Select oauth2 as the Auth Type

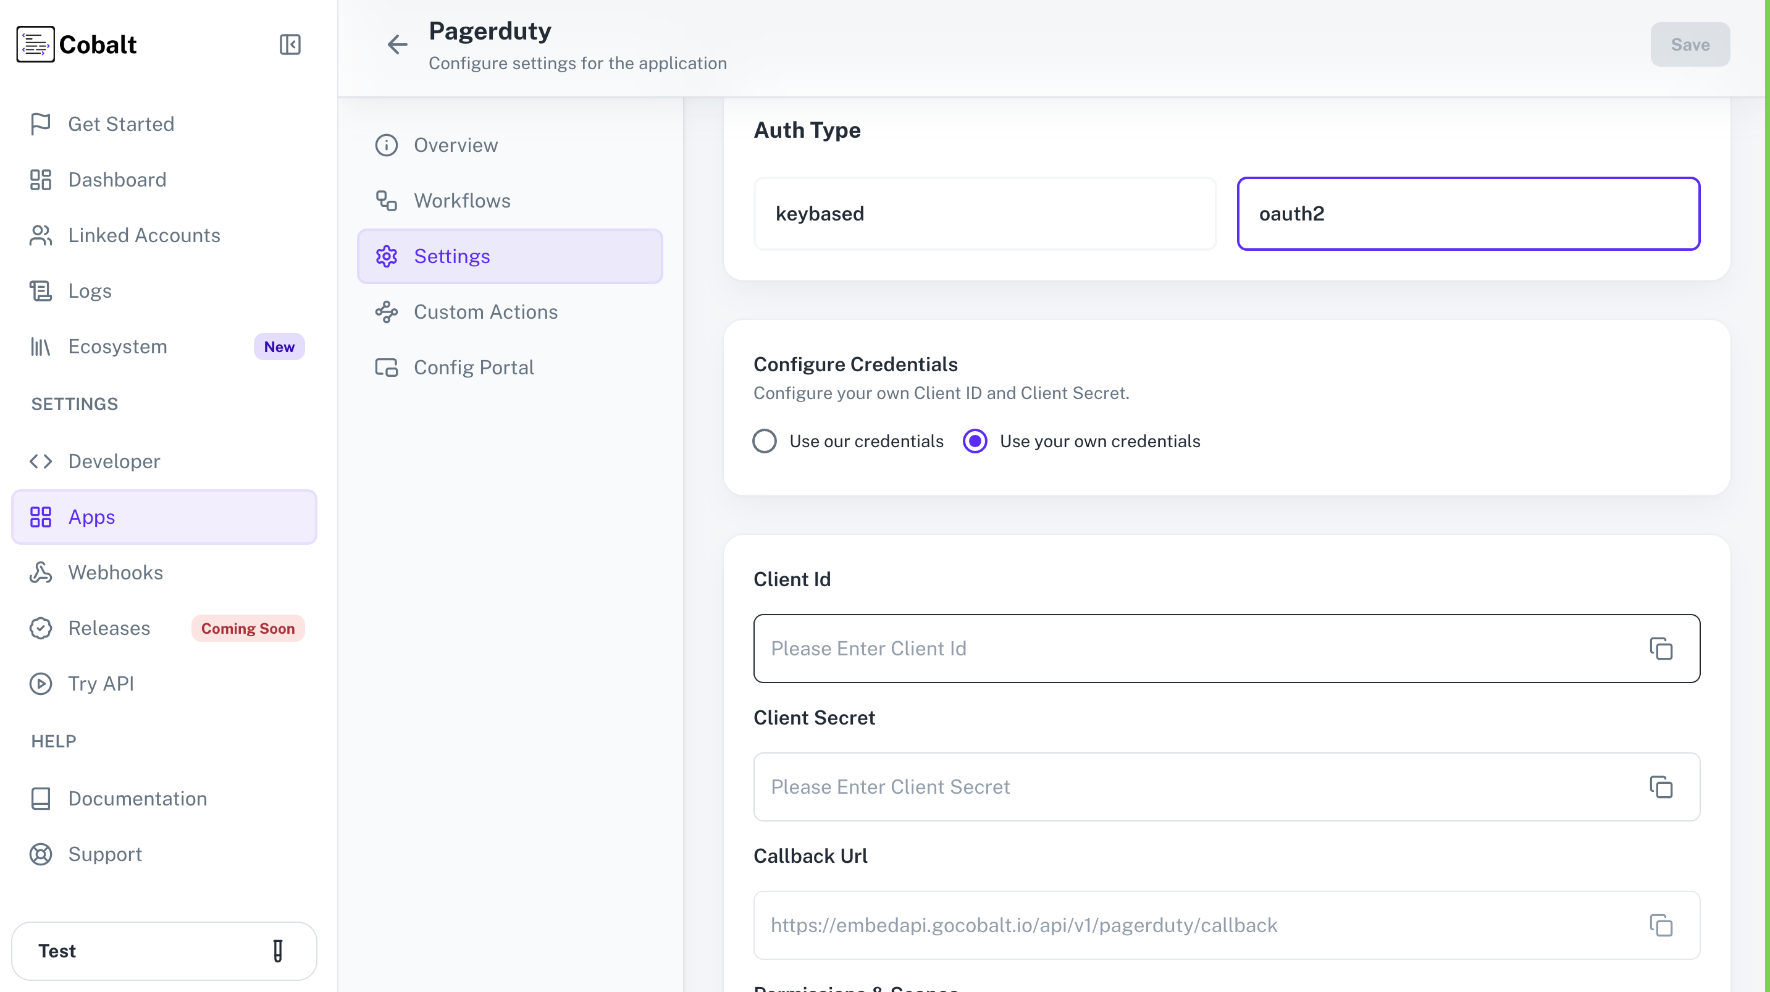1470,213
